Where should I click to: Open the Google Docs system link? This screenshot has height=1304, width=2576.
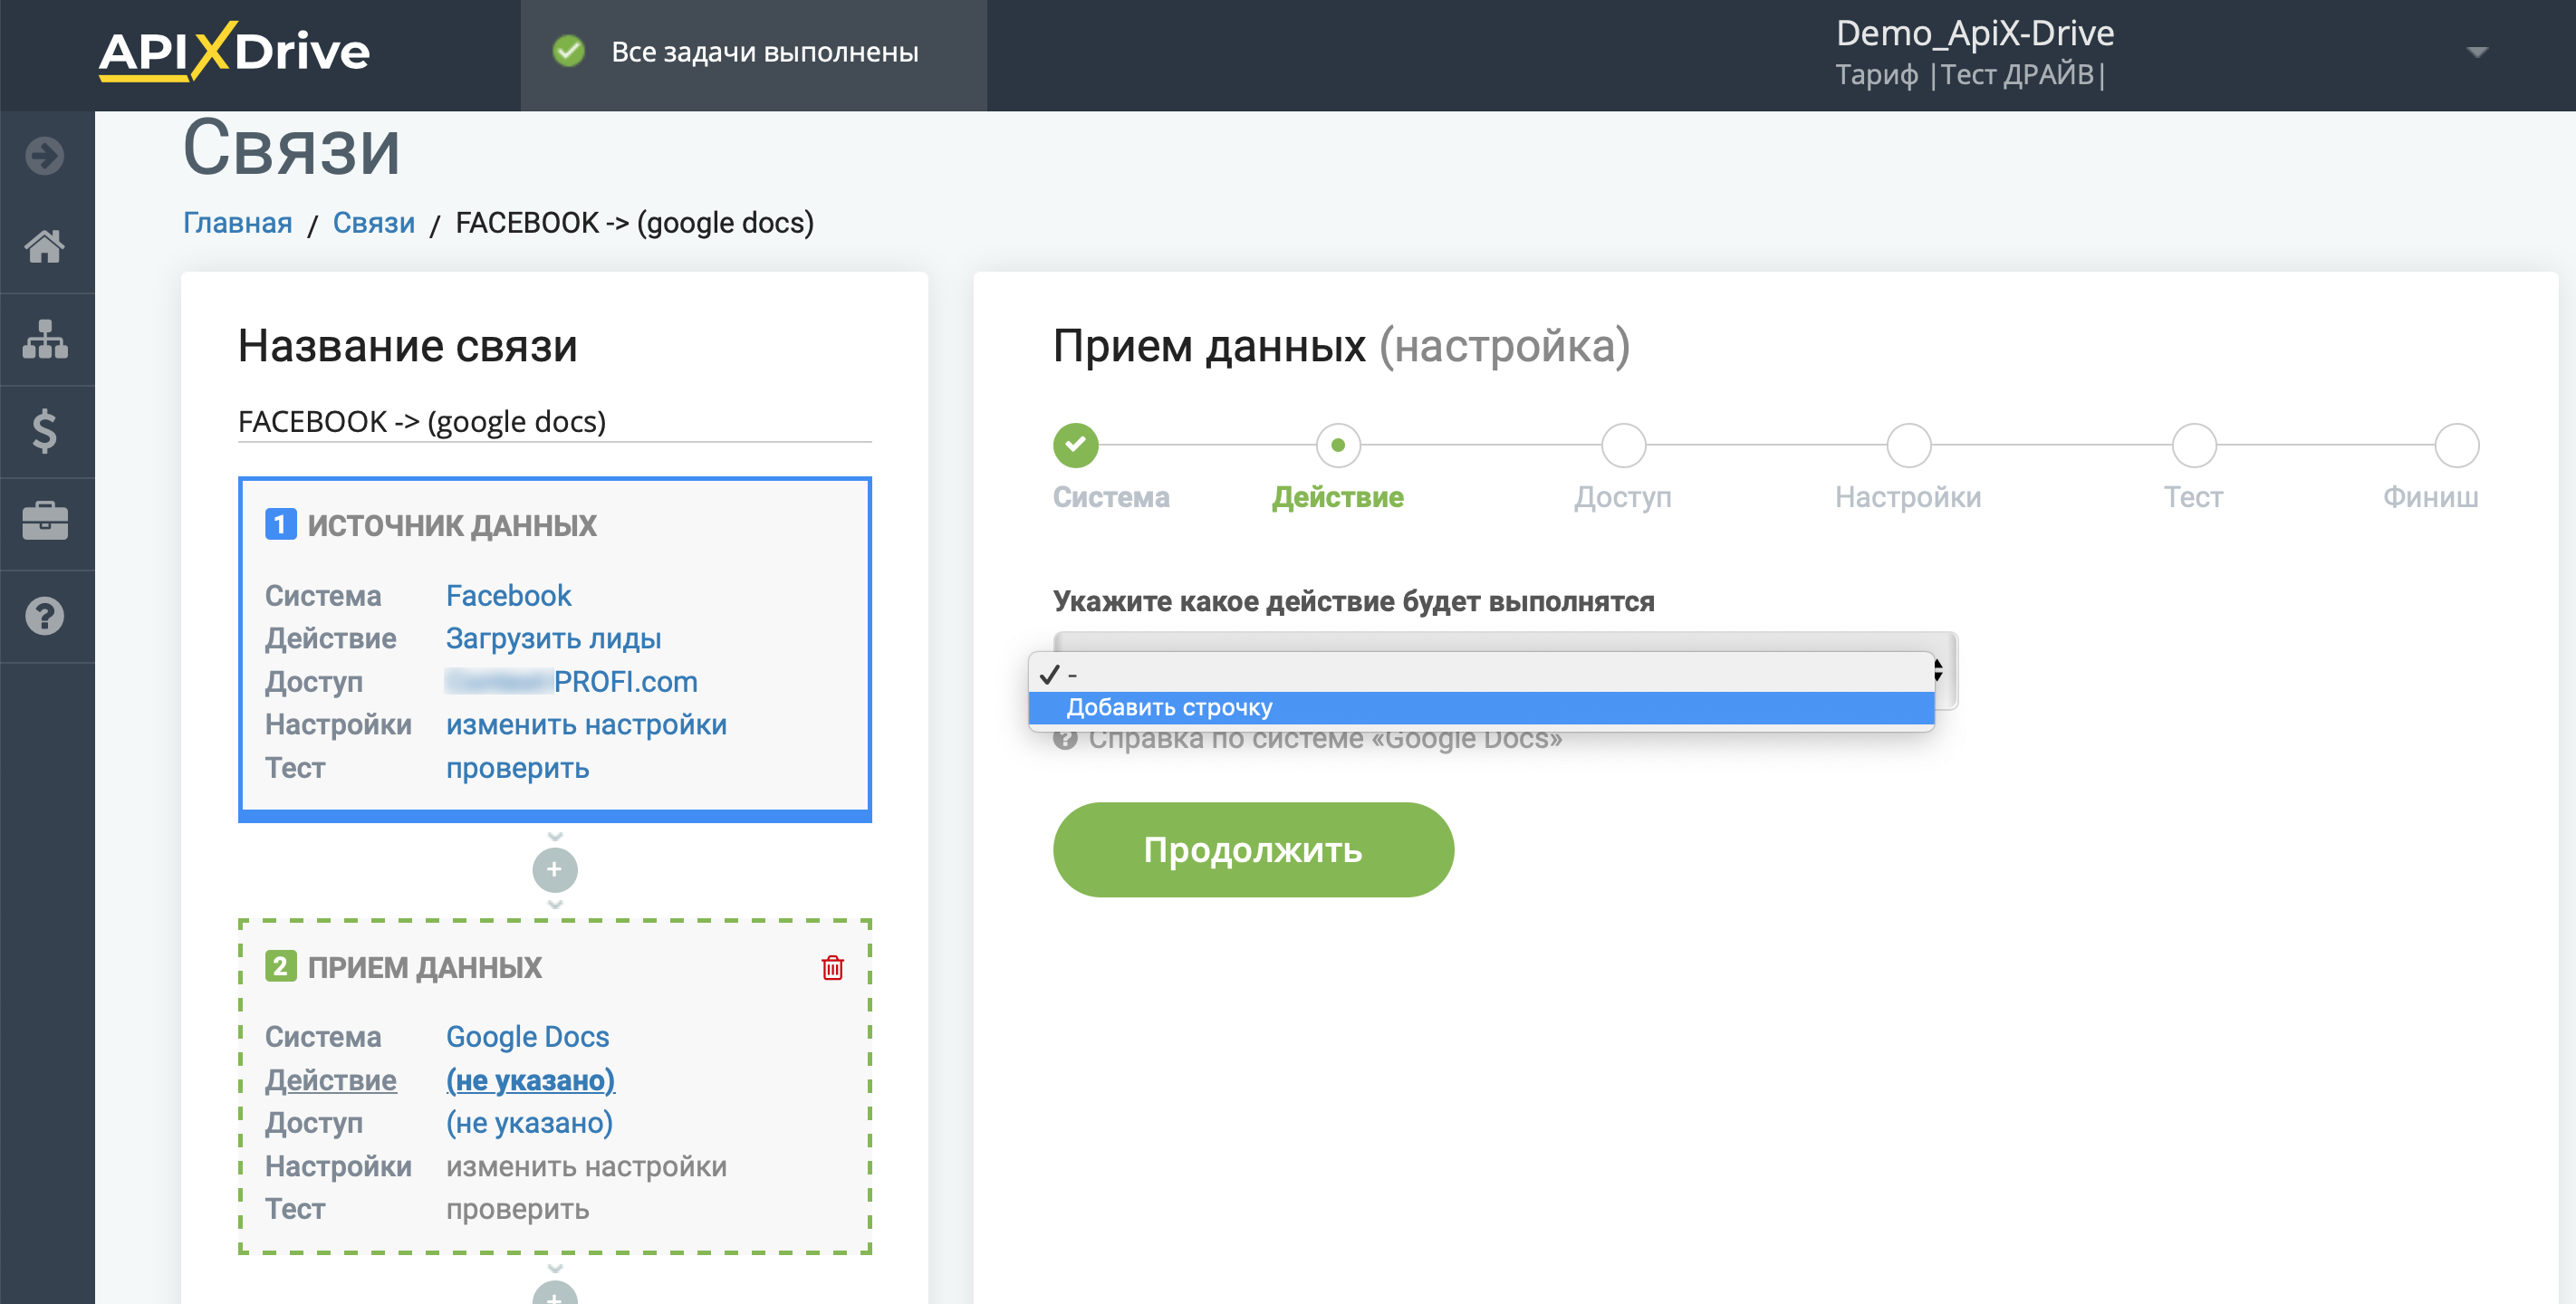(527, 1036)
